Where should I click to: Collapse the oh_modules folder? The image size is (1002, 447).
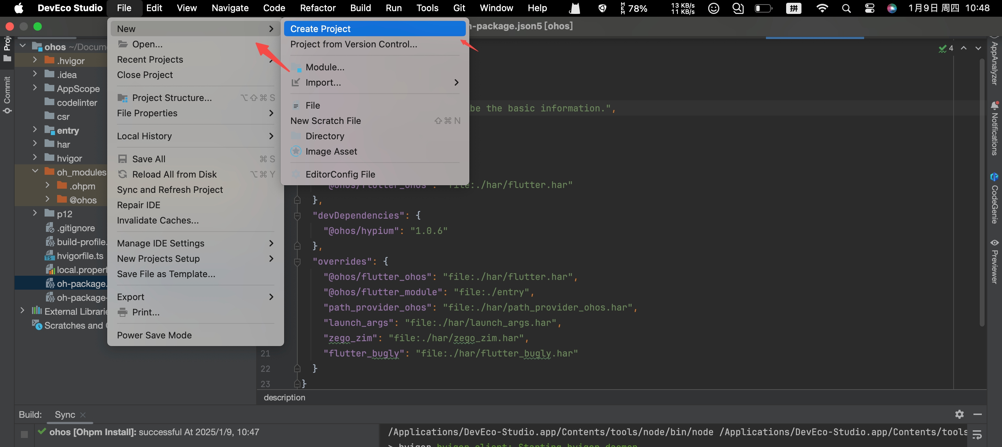[35, 171]
